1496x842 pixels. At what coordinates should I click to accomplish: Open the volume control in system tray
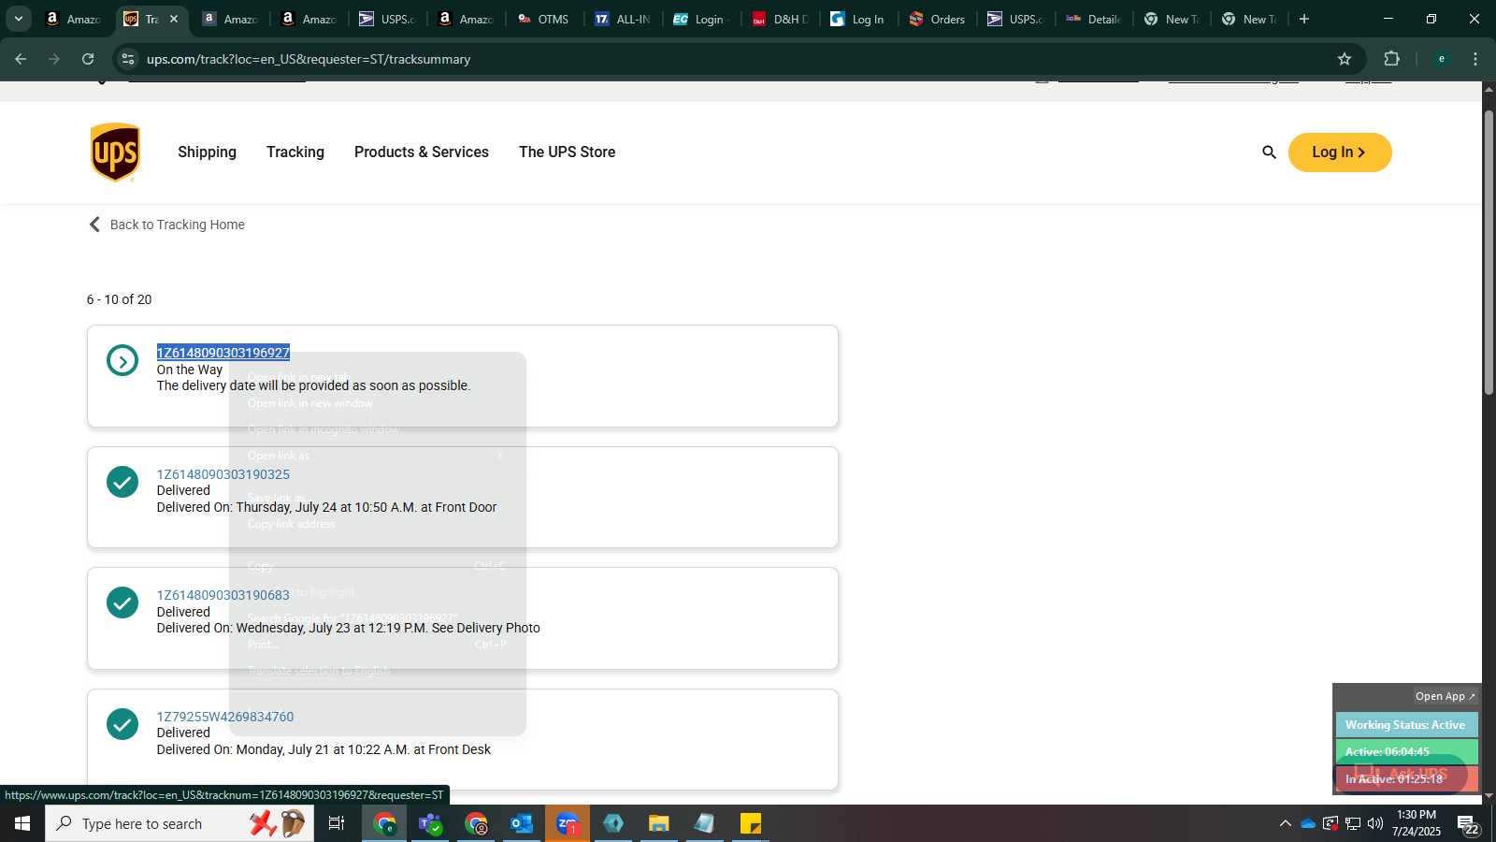(x=1375, y=823)
